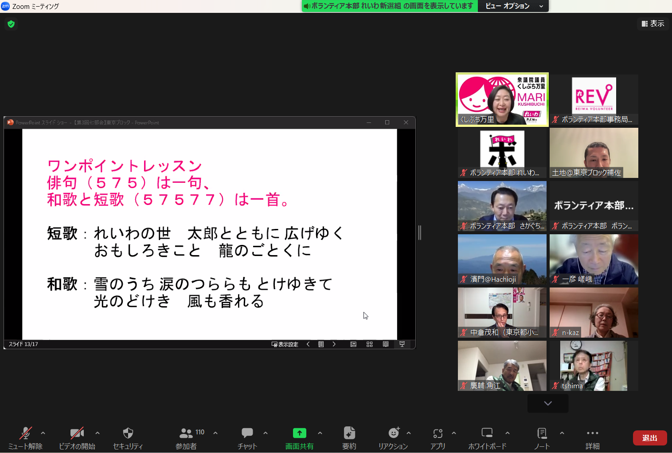The image size is (672, 453).
Task: Open the video settings chevron
Action: tap(97, 433)
